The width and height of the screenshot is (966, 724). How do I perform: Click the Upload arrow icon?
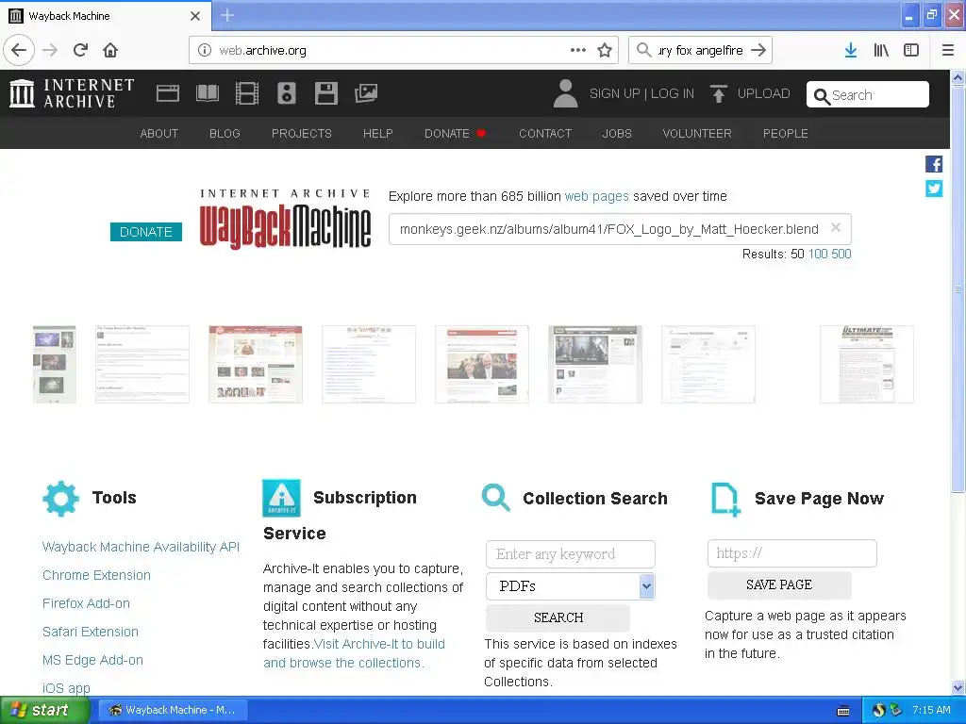click(718, 93)
